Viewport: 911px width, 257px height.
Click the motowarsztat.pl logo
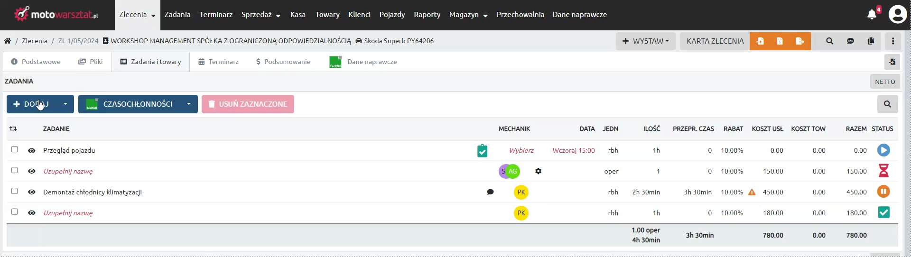click(56, 14)
